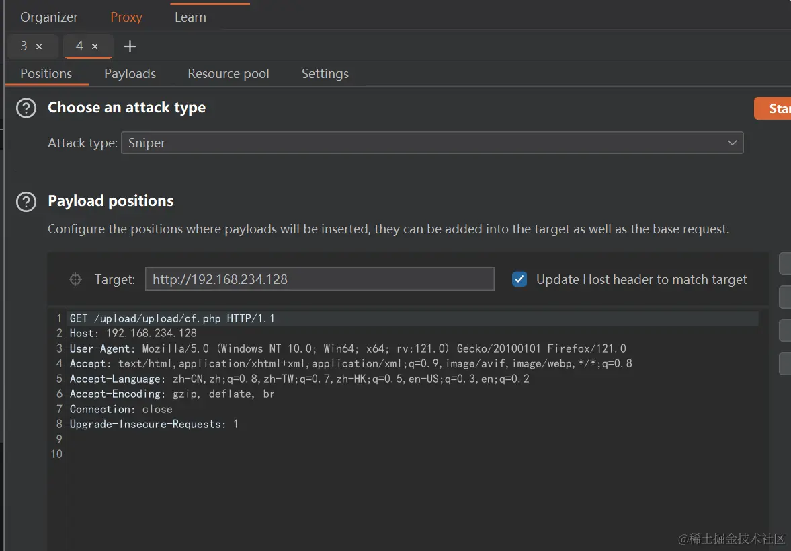Click the User-Agent header line
Image resolution: width=791 pixels, height=551 pixels.
347,348
